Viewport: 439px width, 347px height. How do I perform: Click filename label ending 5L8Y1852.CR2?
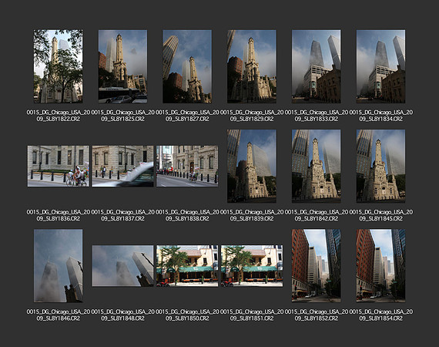pyautogui.click(x=317, y=315)
